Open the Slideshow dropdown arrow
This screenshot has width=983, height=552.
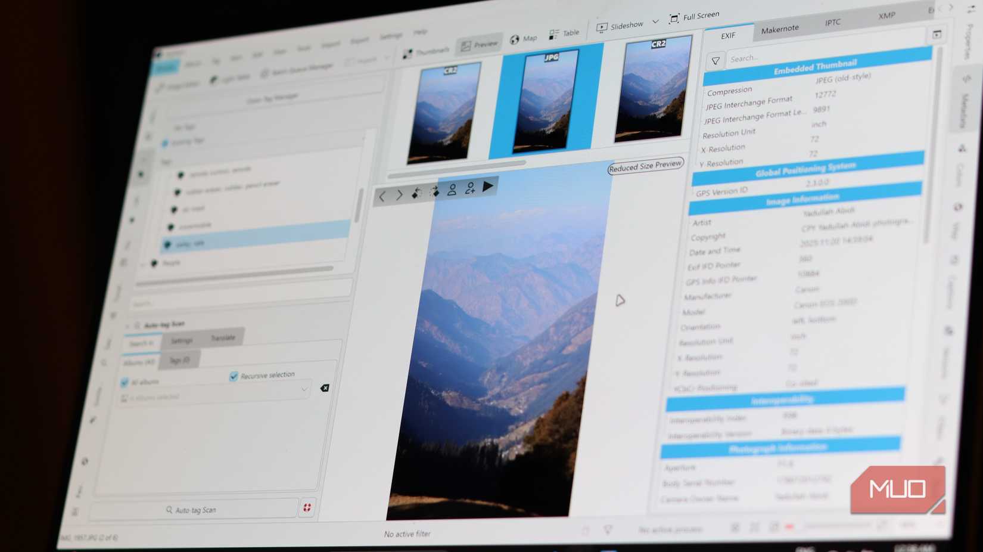point(654,22)
